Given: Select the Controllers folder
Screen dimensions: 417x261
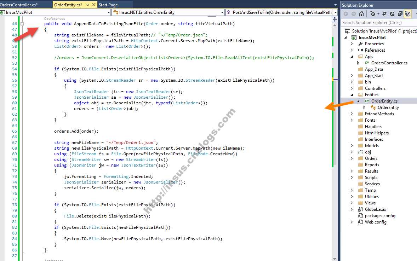Looking at the screenshot, I should pyautogui.click(x=375, y=88).
